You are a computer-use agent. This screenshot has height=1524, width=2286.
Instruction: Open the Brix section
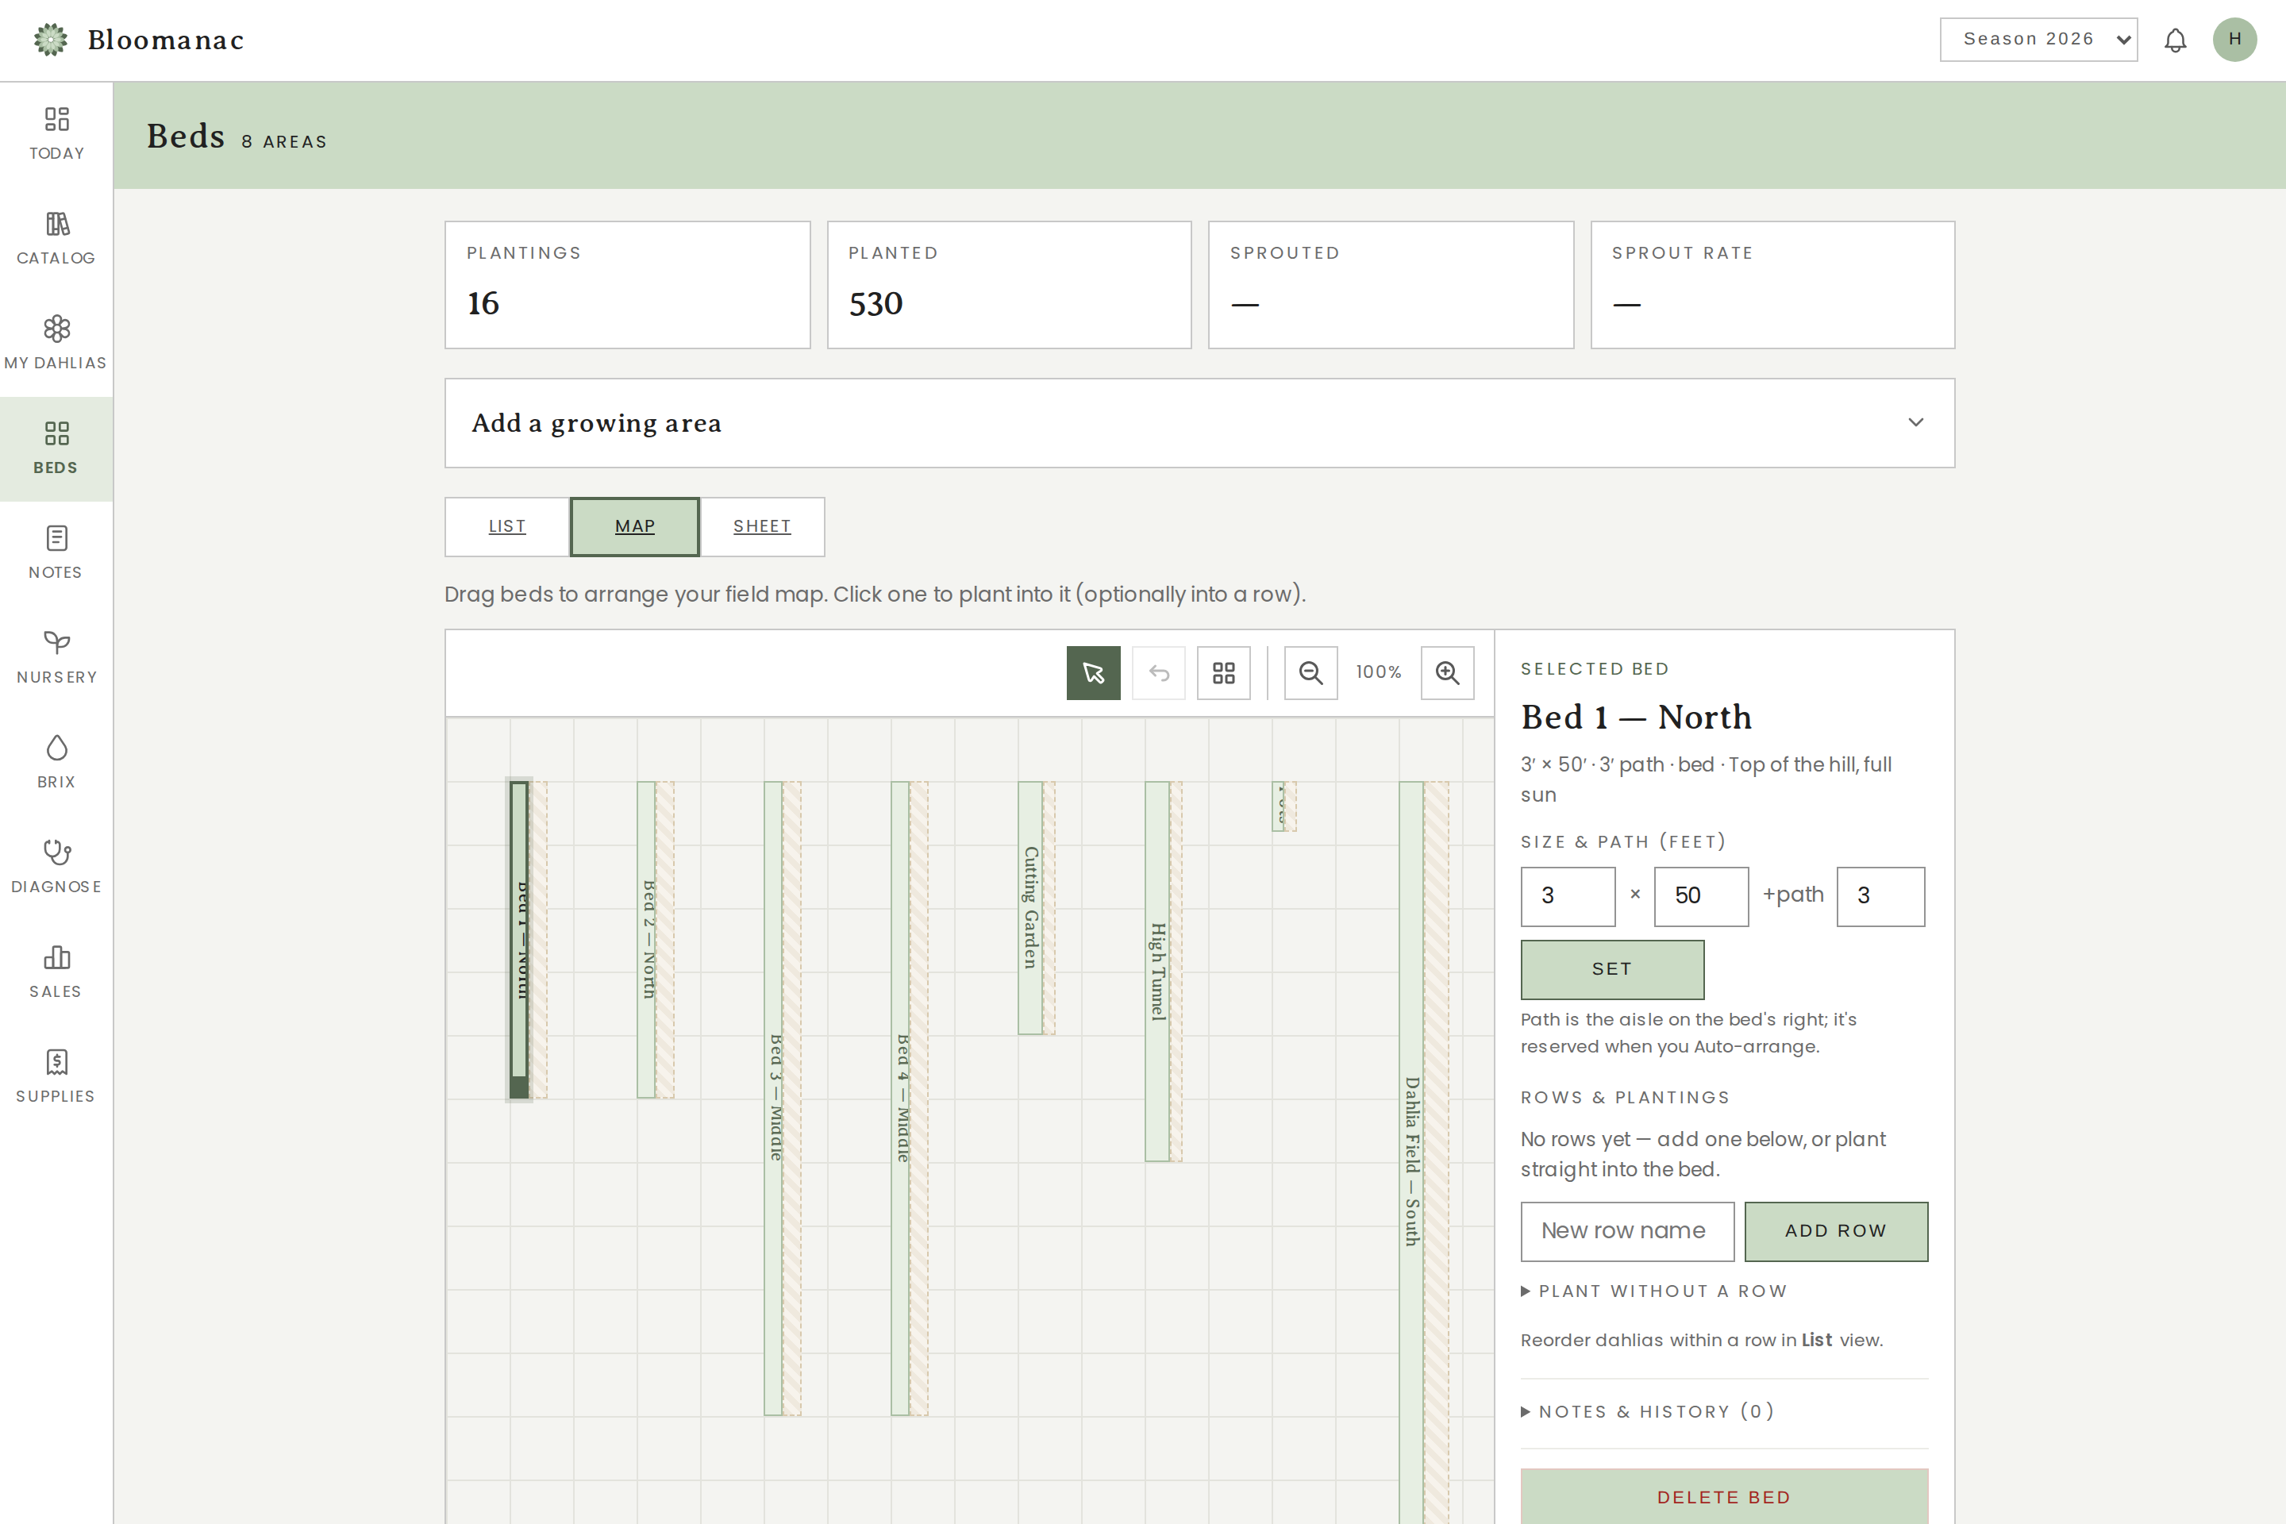point(56,763)
